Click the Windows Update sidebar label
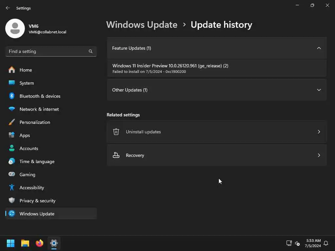 [x=37, y=214]
